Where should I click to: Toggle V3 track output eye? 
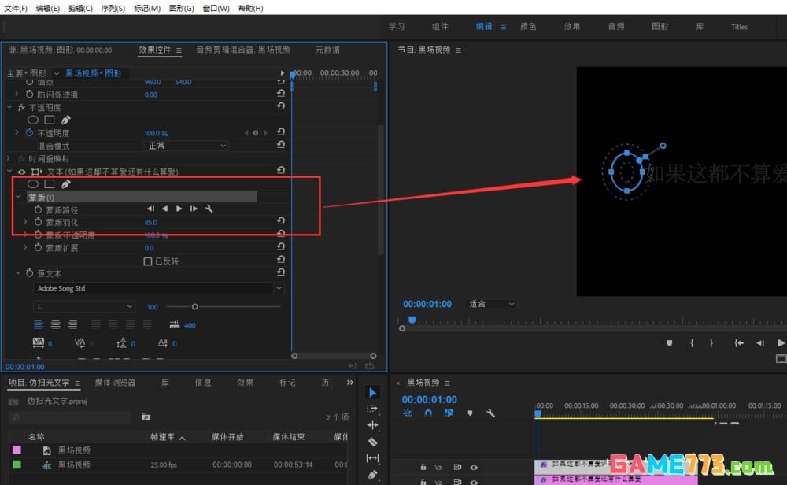[x=473, y=467]
